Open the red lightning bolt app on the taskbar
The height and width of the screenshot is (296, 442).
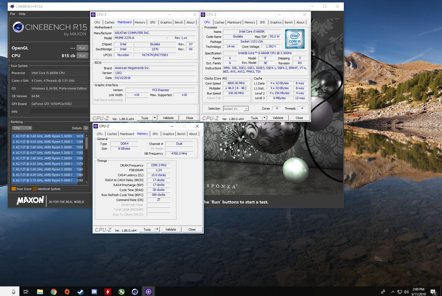click(x=108, y=292)
